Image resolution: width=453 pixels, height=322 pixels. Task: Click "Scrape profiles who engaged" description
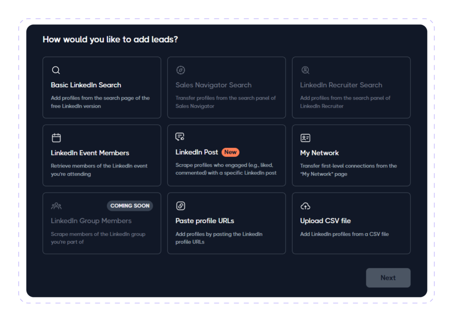tap(226, 169)
